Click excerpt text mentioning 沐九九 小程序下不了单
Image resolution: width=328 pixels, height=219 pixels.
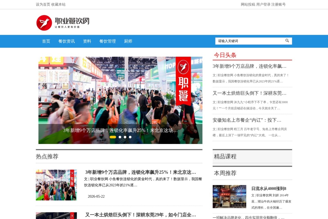[250, 105]
